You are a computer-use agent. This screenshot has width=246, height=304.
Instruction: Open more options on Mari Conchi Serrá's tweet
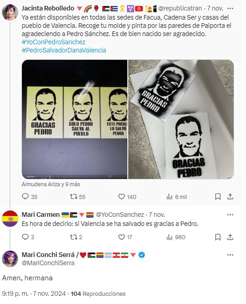click(x=230, y=255)
